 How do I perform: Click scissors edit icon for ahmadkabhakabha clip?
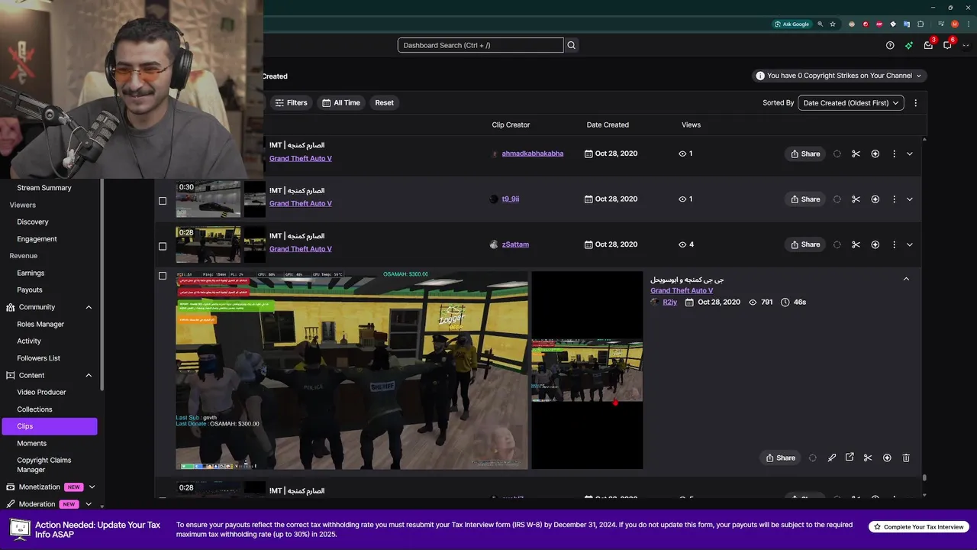(x=856, y=154)
